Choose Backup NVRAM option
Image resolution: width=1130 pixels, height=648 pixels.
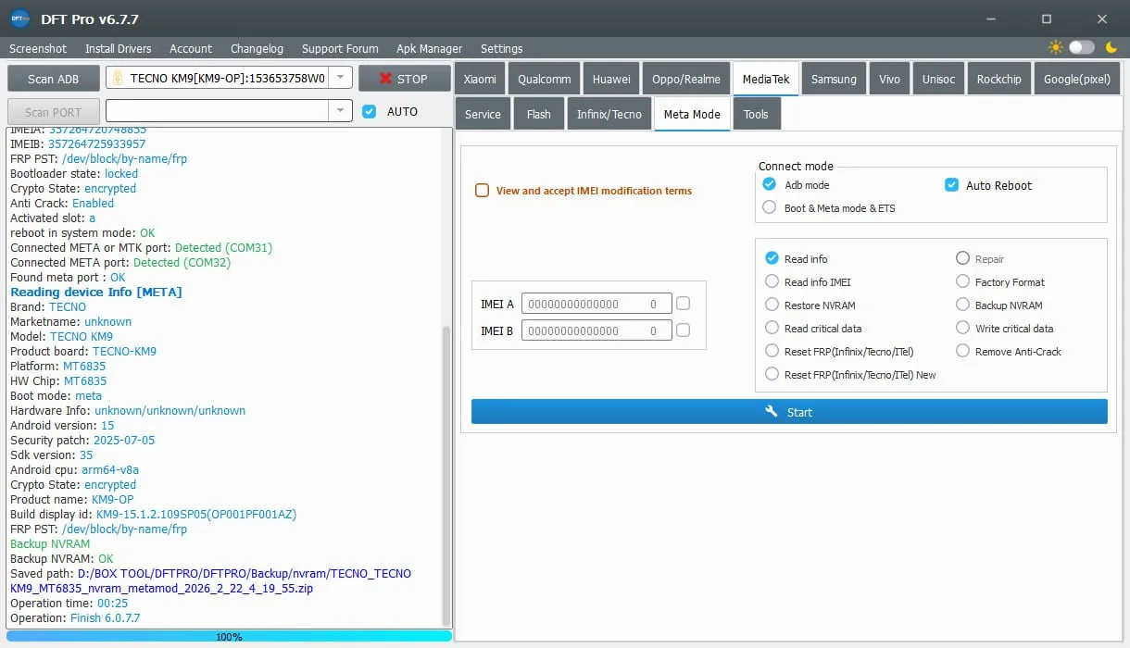[962, 305]
